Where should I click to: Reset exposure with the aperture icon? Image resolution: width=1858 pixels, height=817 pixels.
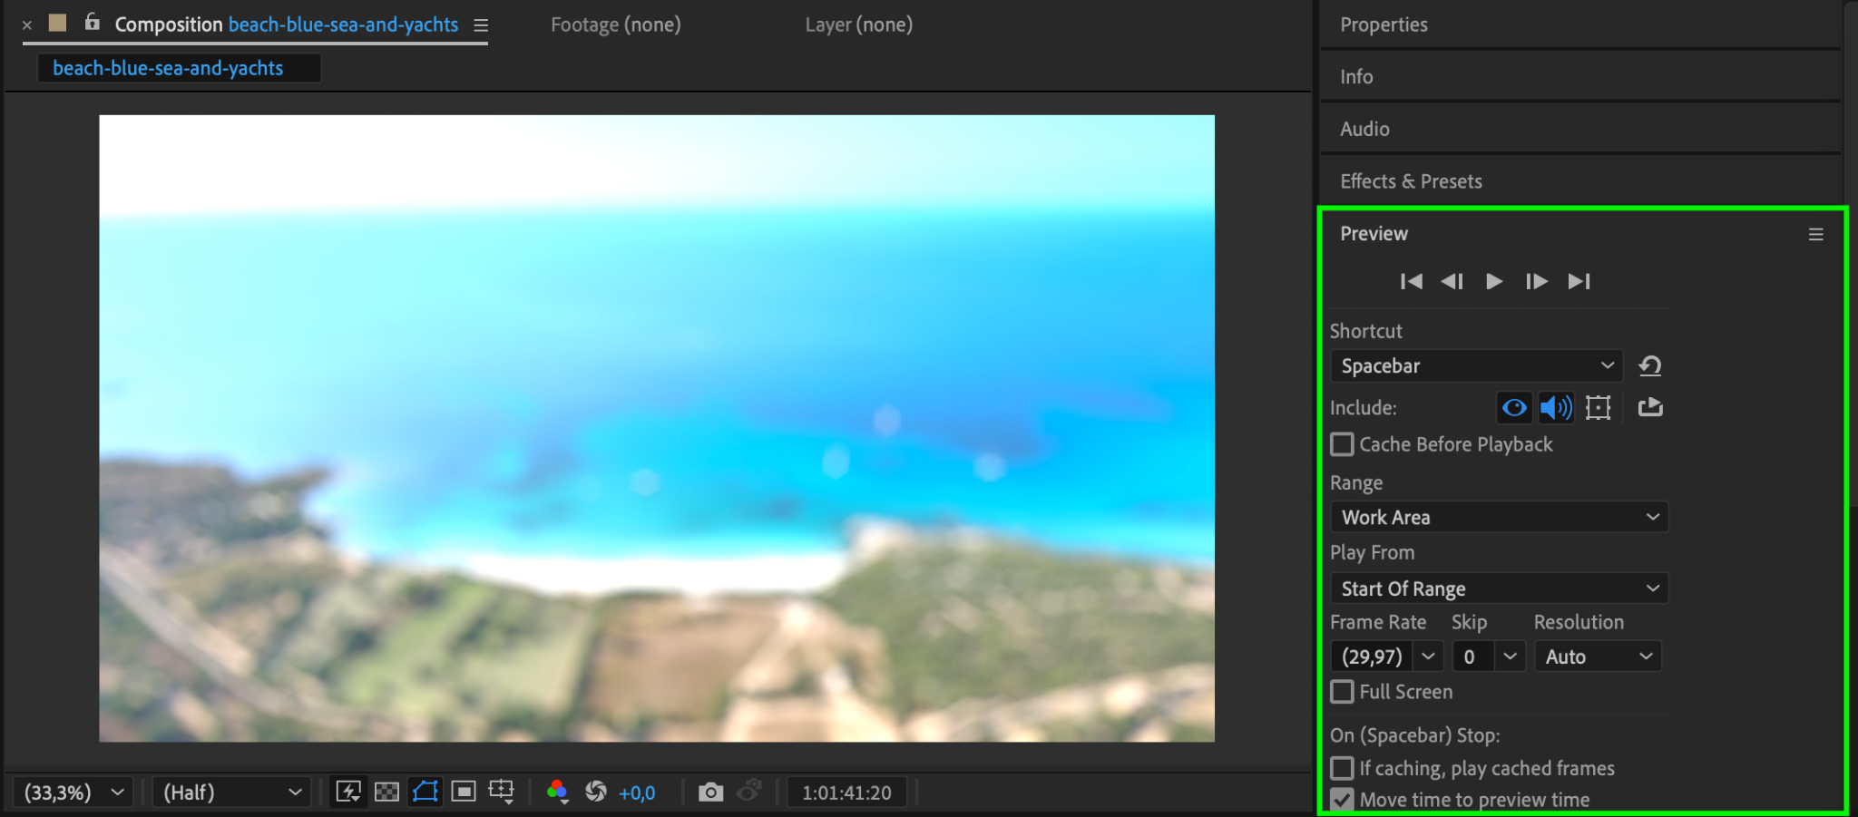click(596, 793)
